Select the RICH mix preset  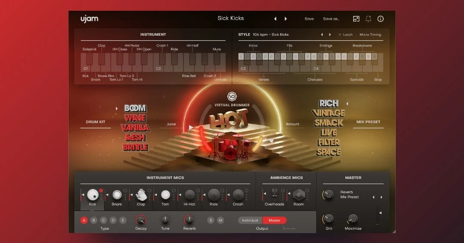coord(329,103)
